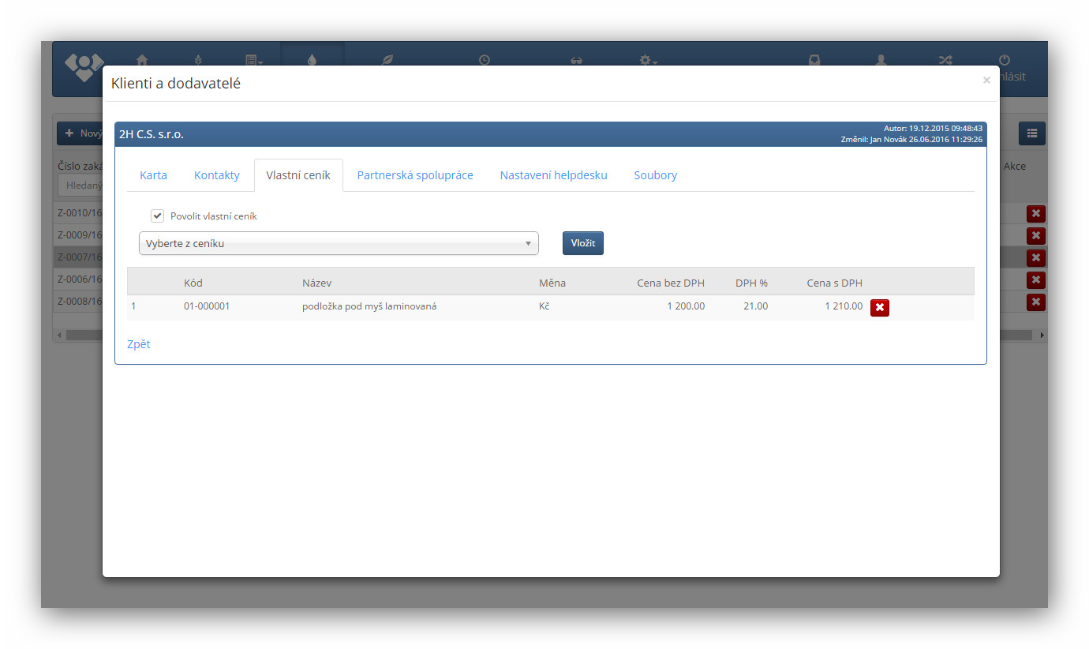Select the Partnerská spolupráce tab
The width and height of the screenshot is (1089, 649).
[x=415, y=175]
